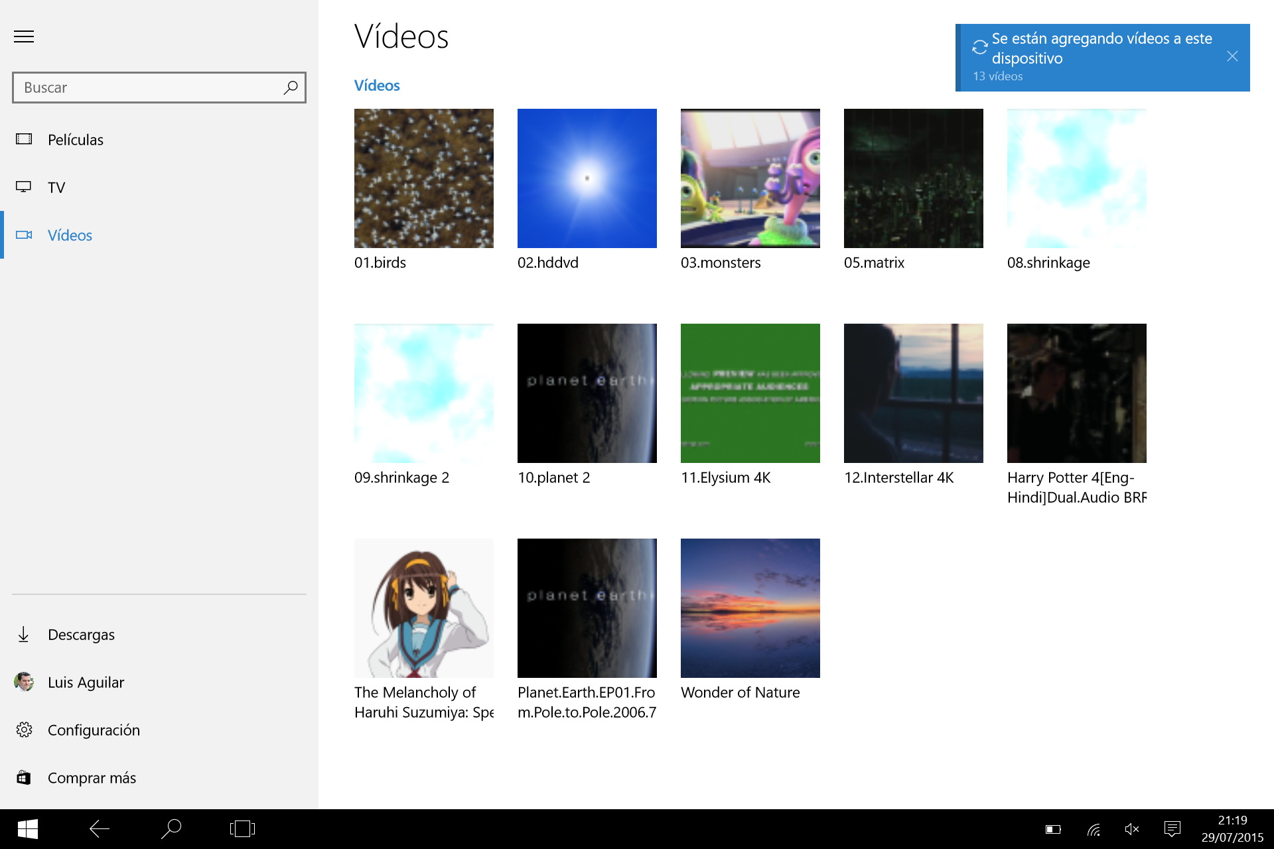
Task: Select the Películas menu entry
Action: pos(76,140)
